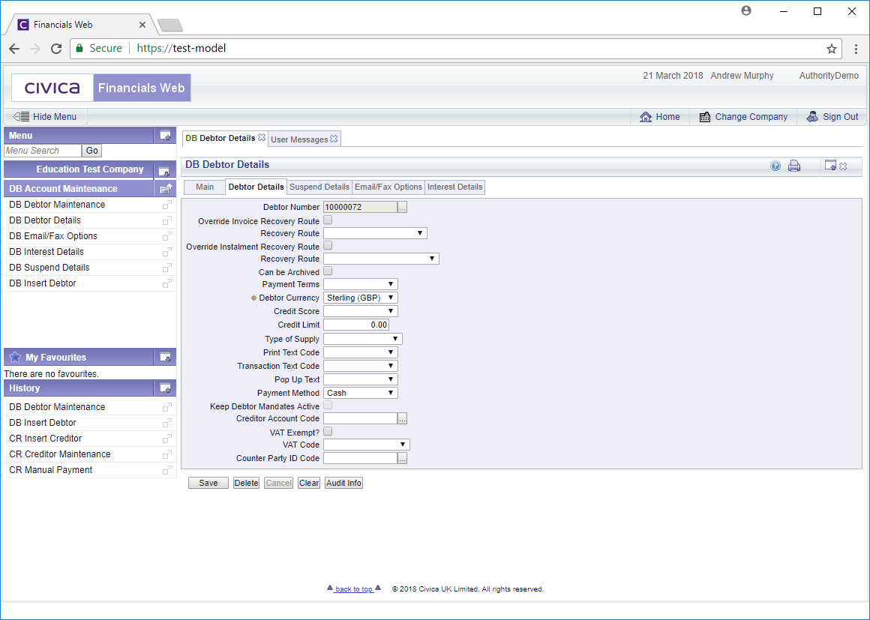Click the Hide Menu icon
Image resolution: width=870 pixels, height=620 pixels.
pos(21,116)
